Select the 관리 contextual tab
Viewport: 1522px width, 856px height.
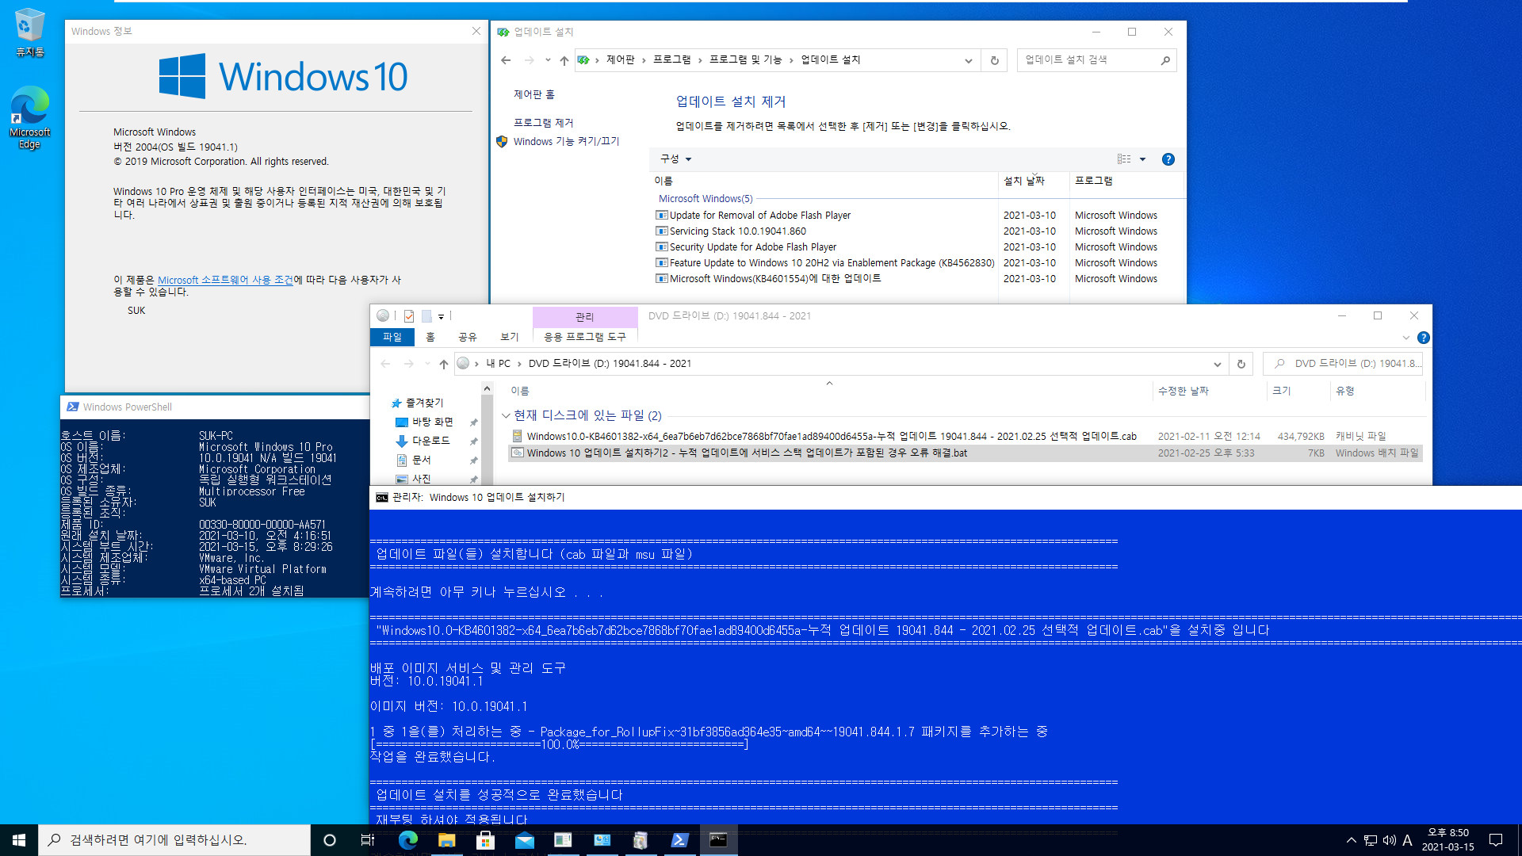585,317
